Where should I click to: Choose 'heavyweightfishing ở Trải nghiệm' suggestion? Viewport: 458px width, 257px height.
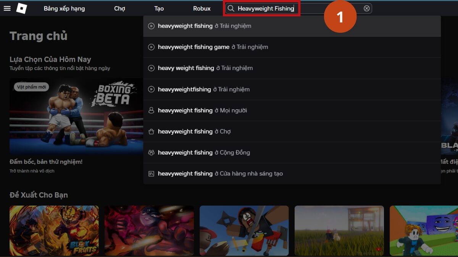click(x=204, y=89)
